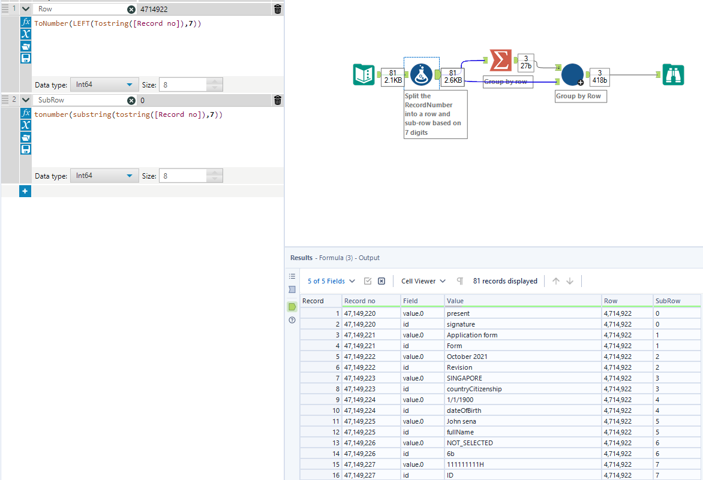This screenshot has height=480, width=703.
Task: Add a new expression with the plus button
Action: coord(25,191)
